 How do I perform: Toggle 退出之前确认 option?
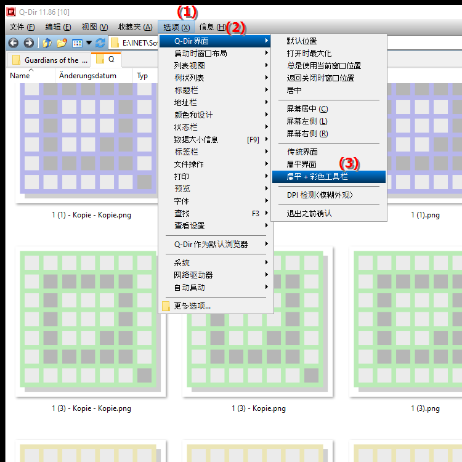click(x=329, y=214)
